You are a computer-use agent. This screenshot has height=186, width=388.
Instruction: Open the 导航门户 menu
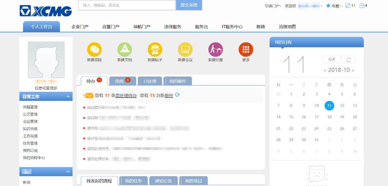(x=142, y=27)
